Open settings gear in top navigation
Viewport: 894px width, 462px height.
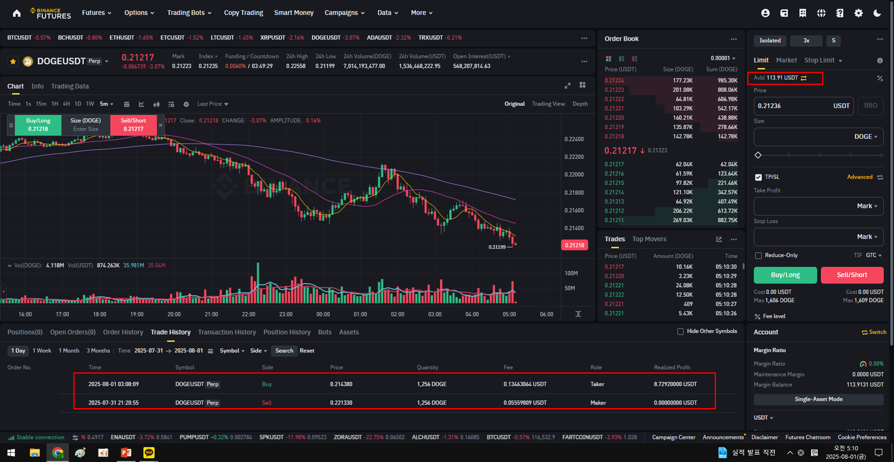coord(858,13)
